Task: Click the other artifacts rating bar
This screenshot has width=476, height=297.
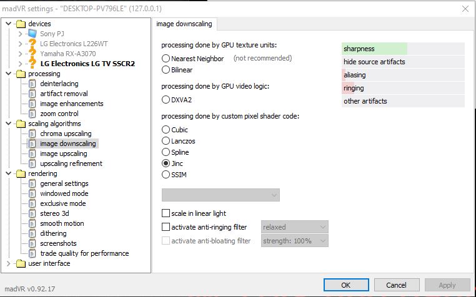Action: coord(403,101)
